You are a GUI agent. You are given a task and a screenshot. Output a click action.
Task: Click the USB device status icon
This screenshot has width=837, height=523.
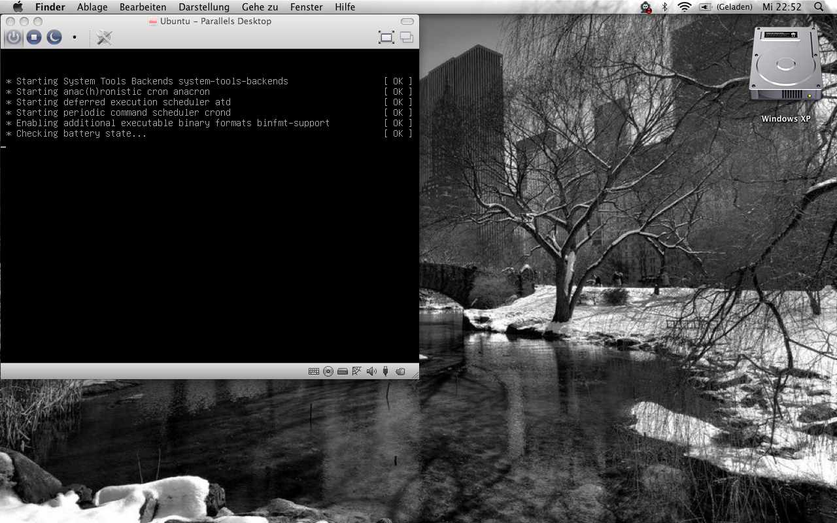point(386,371)
